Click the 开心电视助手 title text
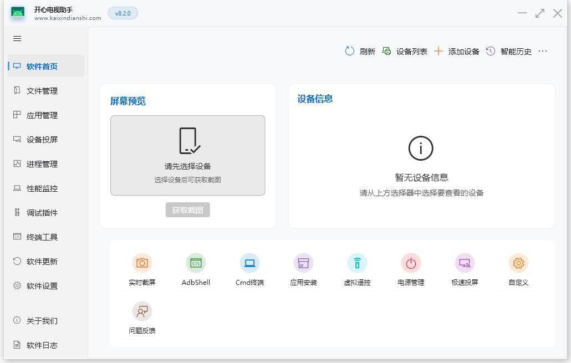571x363 pixels. (x=53, y=9)
